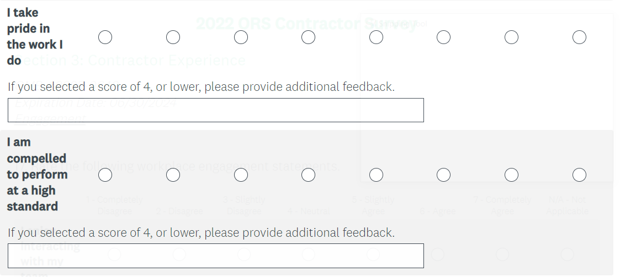Pick 7 - Completely Agree for high standard statement
620x277 pixels.
(511, 175)
